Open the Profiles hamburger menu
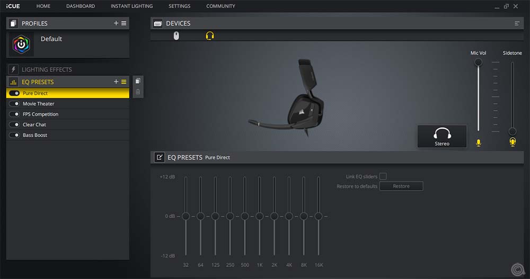The image size is (530, 279). click(123, 23)
